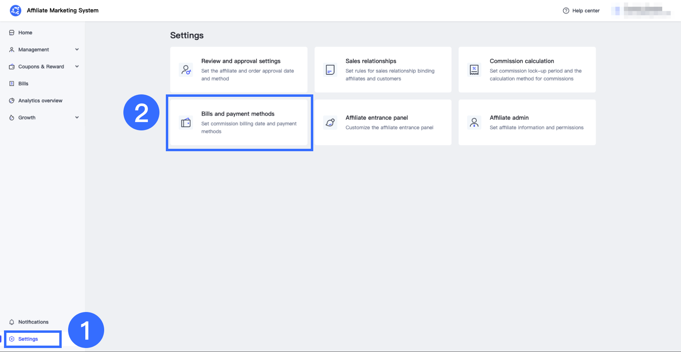Expand the Growth submenu chevron
The width and height of the screenshot is (681, 352).
[x=77, y=118]
